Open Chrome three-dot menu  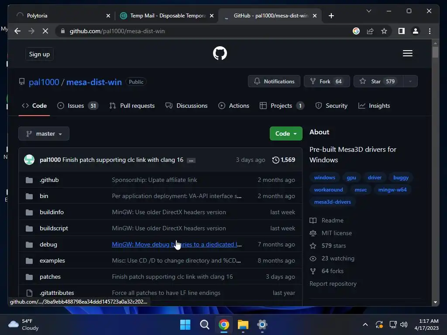click(x=430, y=31)
